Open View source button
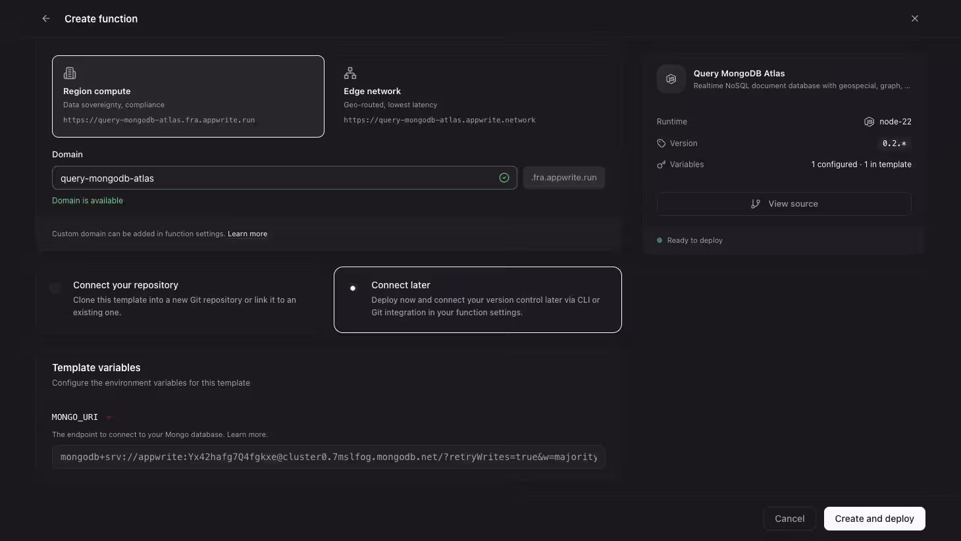Screen dimensions: 961x541 (784, 204)
